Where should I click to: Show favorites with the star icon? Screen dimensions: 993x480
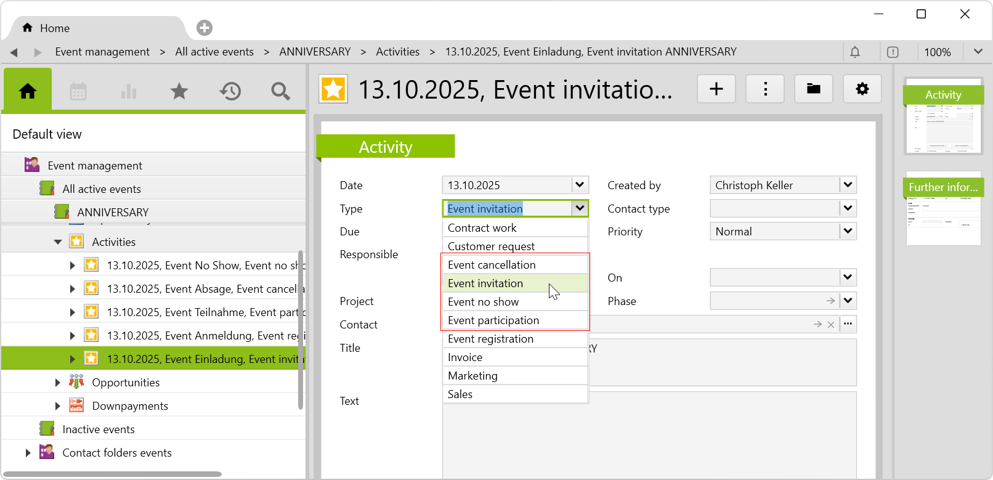click(x=179, y=92)
